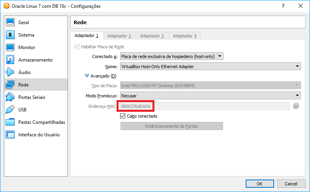Click the Cabo conectado label text
Image resolution: width=310 pixels, height=192 pixels.
tap(142, 116)
